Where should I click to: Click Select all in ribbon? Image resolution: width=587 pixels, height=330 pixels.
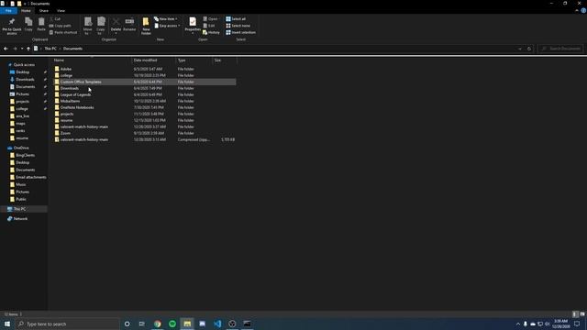coord(236,18)
